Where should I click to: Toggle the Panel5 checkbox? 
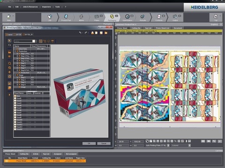[x=15, y=108]
